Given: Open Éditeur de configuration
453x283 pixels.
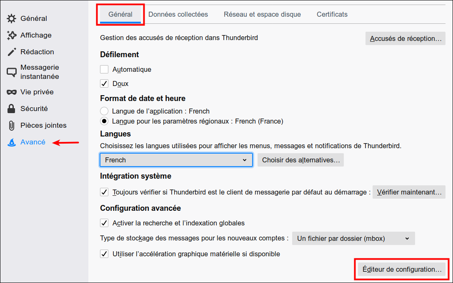Looking at the screenshot, I should [x=402, y=270].
